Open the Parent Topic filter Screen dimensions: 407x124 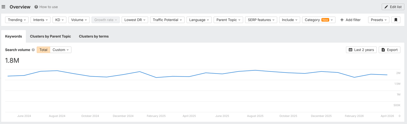tap(228, 20)
